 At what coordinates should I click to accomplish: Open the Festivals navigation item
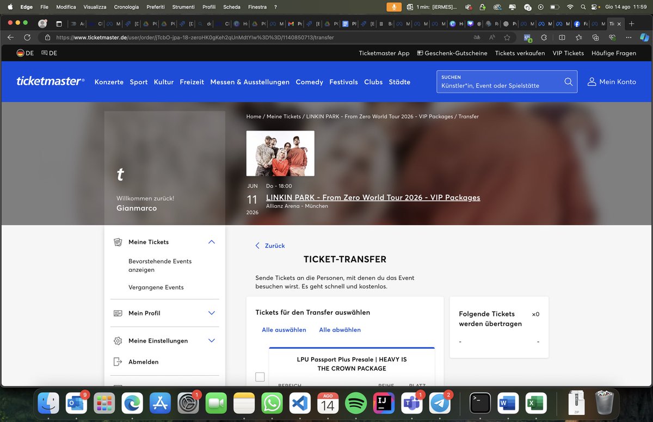click(x=343, y=82)
